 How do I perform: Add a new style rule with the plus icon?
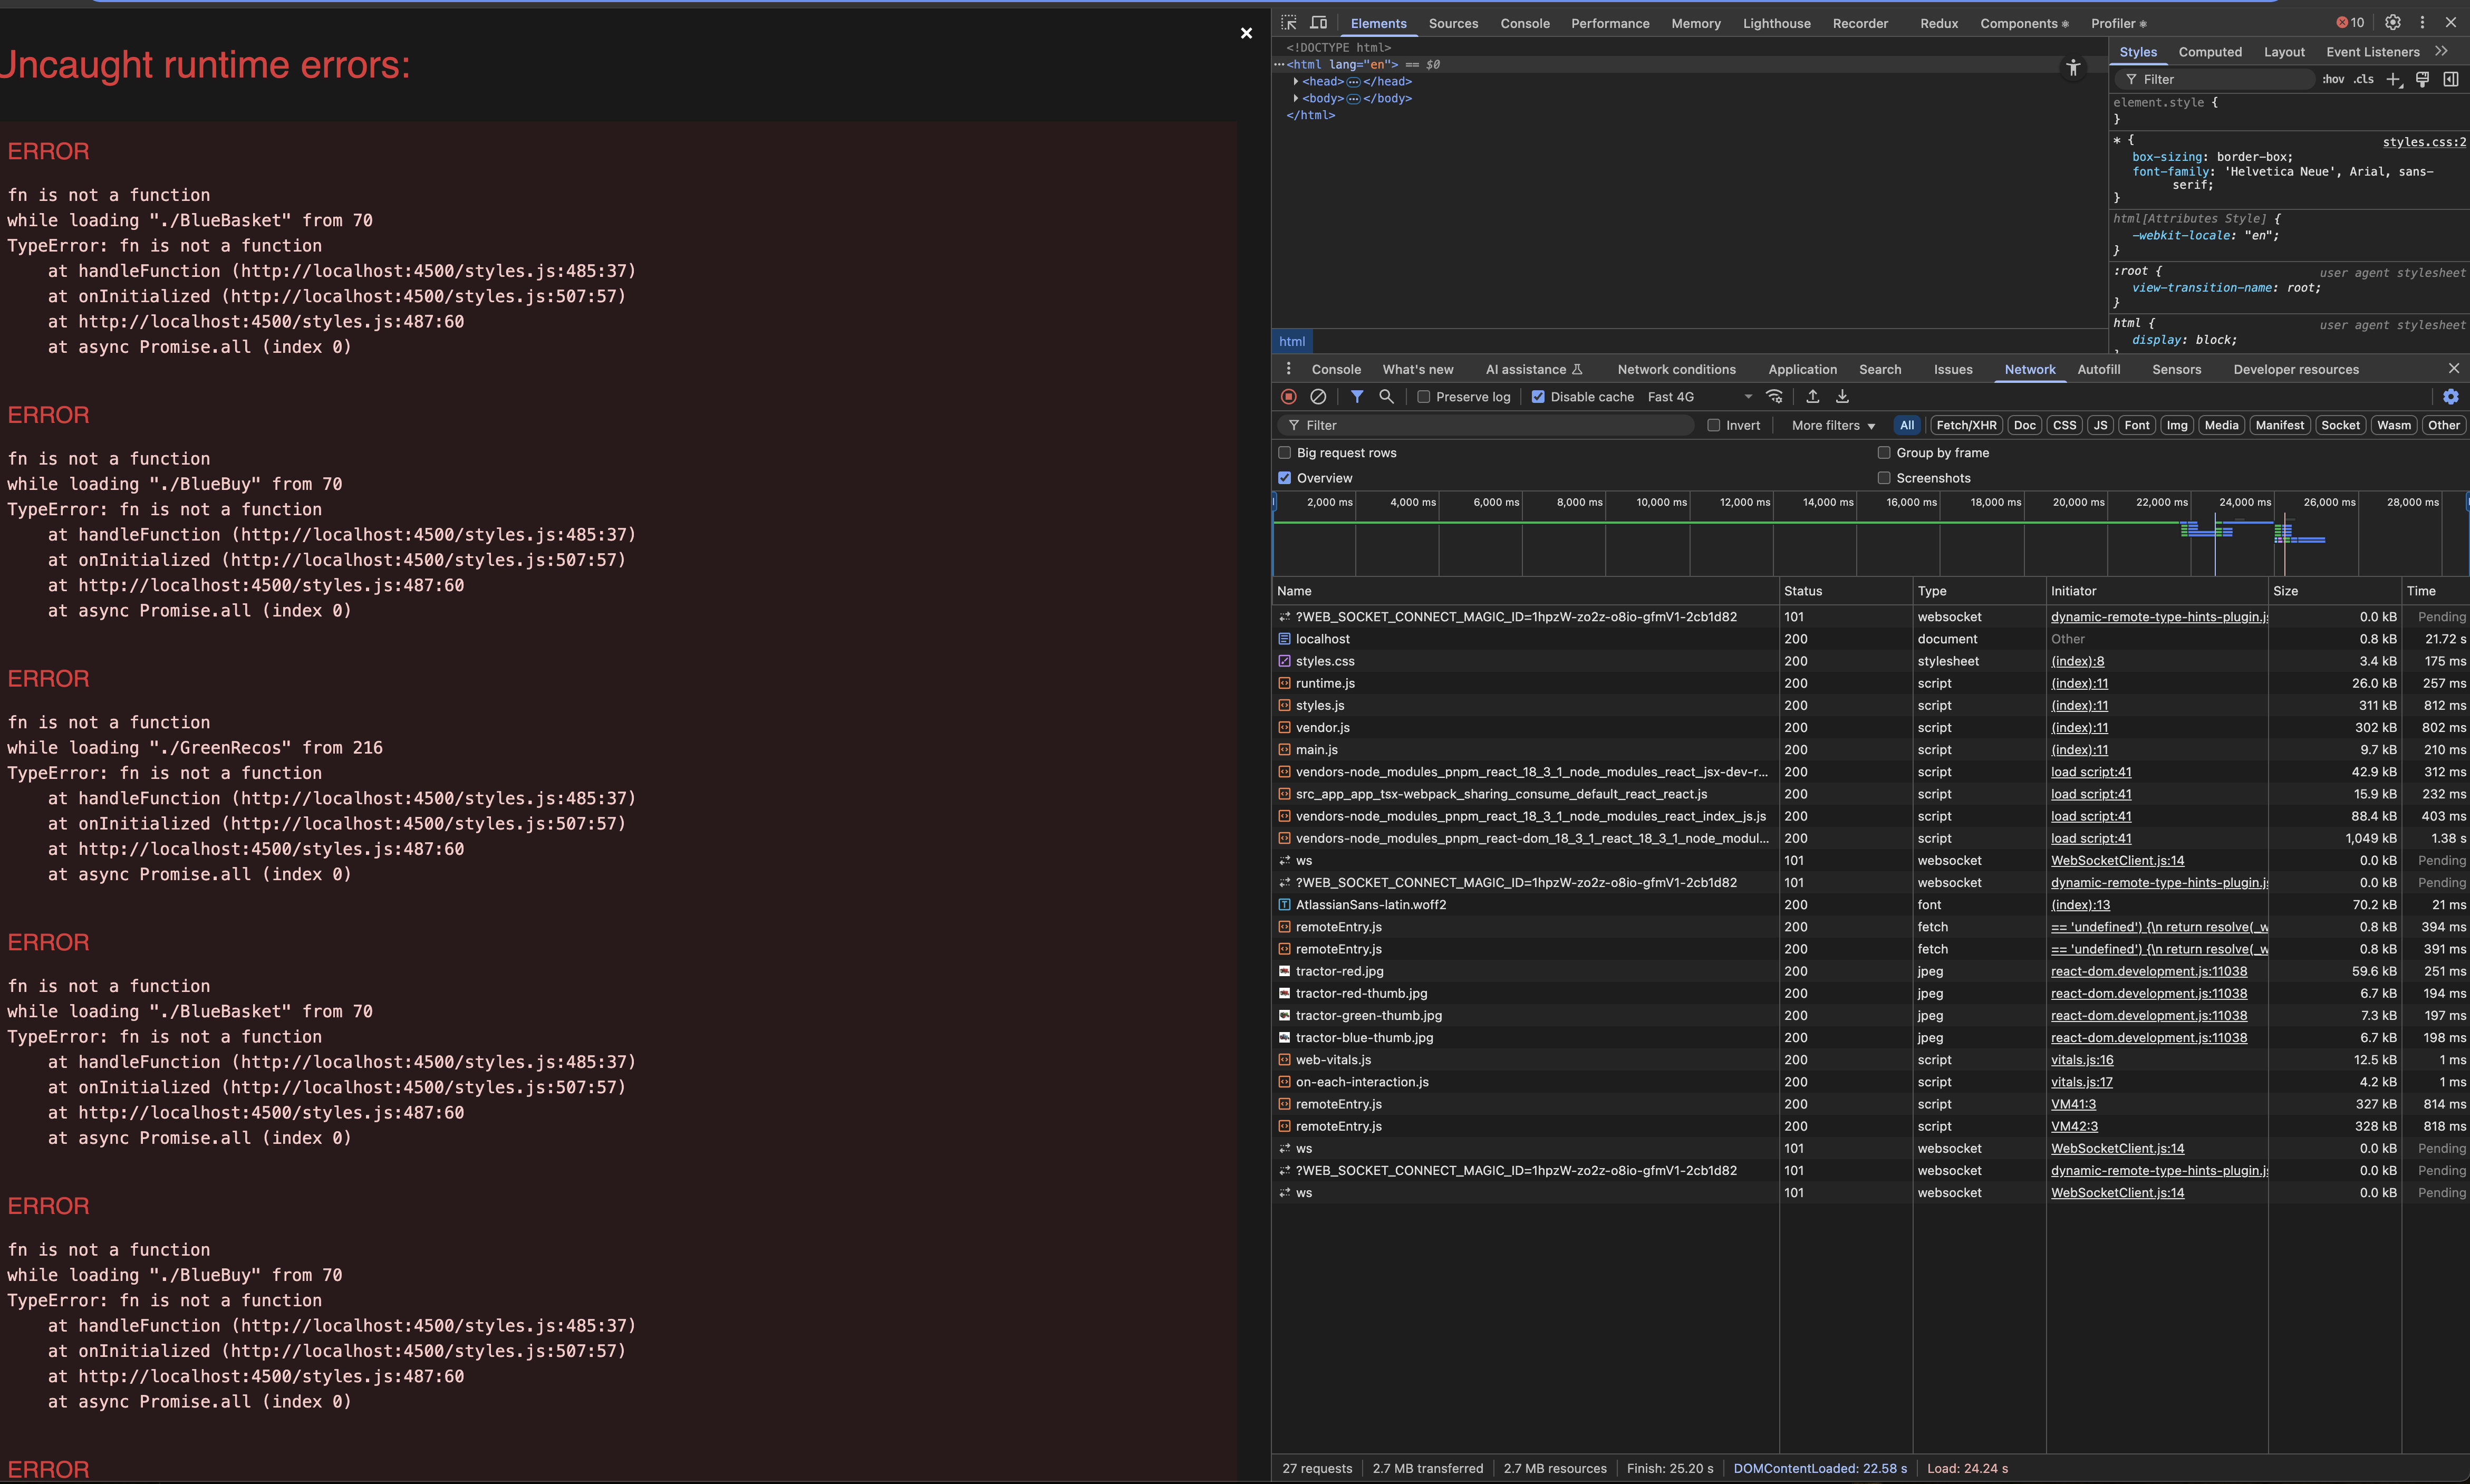[2393, 79]
